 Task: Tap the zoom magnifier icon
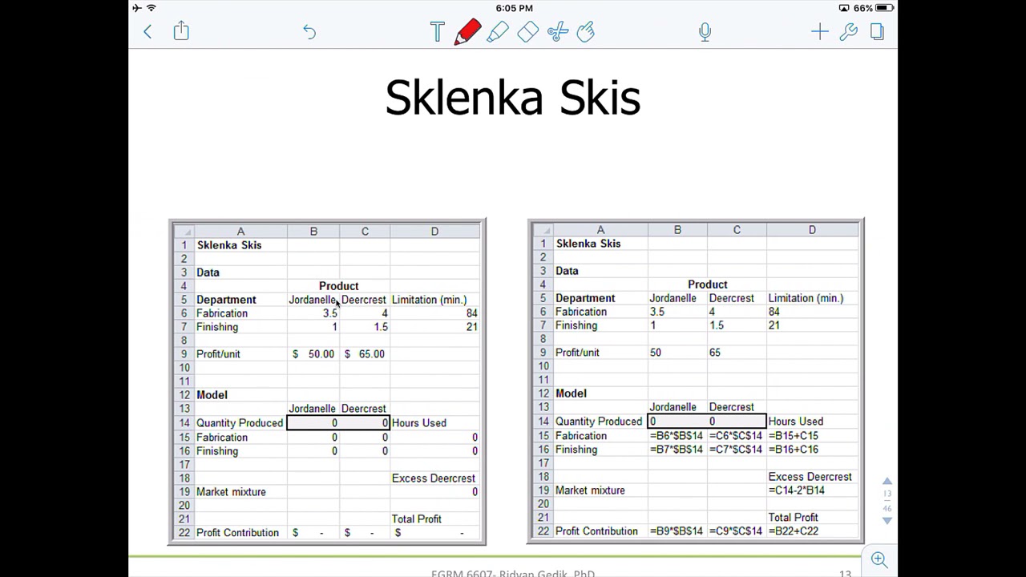[x=879, y=559]
